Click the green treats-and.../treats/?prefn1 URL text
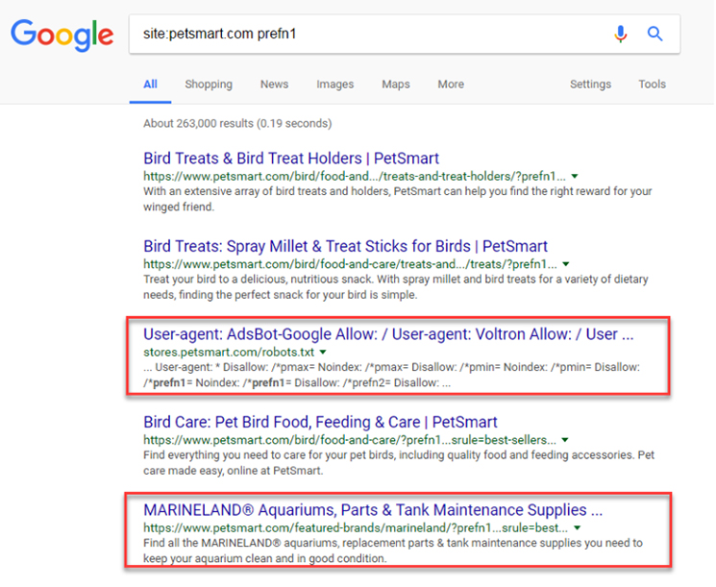 pyautogui.click(x=350, y=264)
